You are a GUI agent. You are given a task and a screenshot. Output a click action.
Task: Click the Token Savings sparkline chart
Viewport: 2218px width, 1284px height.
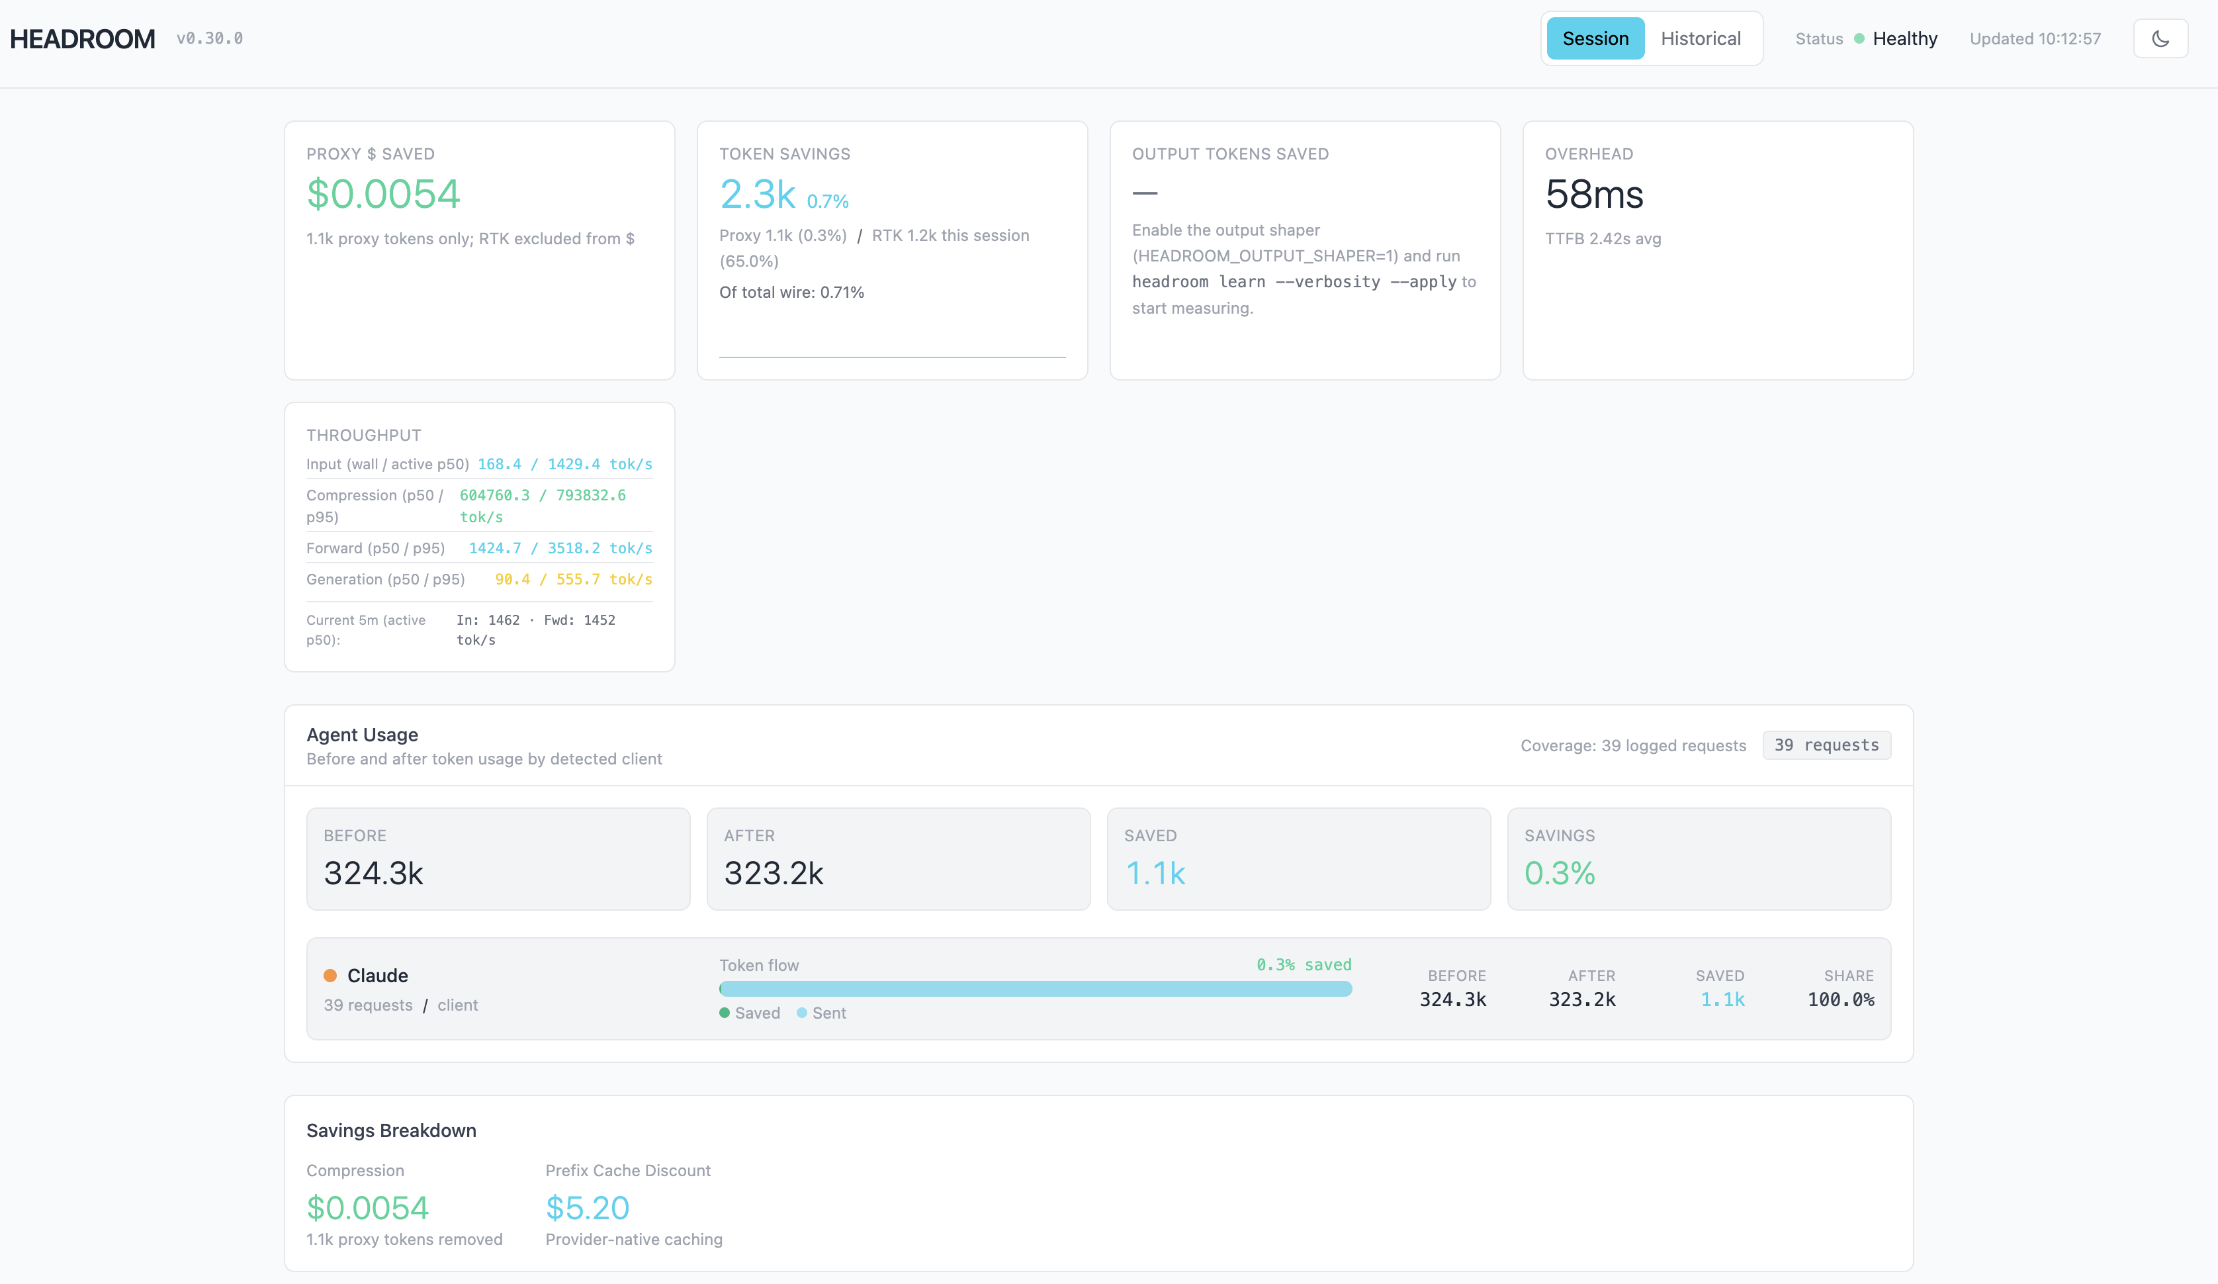click(x=891, y=357)
